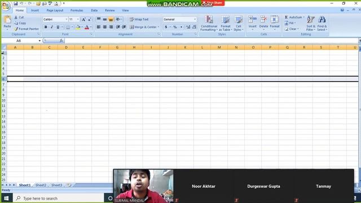Delete cells using Delete button
361x203 pixels.
(263, 23)
